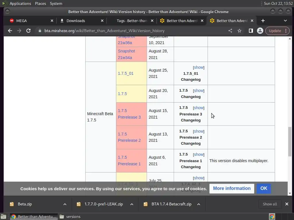Open the Beta.zip download file icon
Screen dimensions: 294x220
click(12, 204)
